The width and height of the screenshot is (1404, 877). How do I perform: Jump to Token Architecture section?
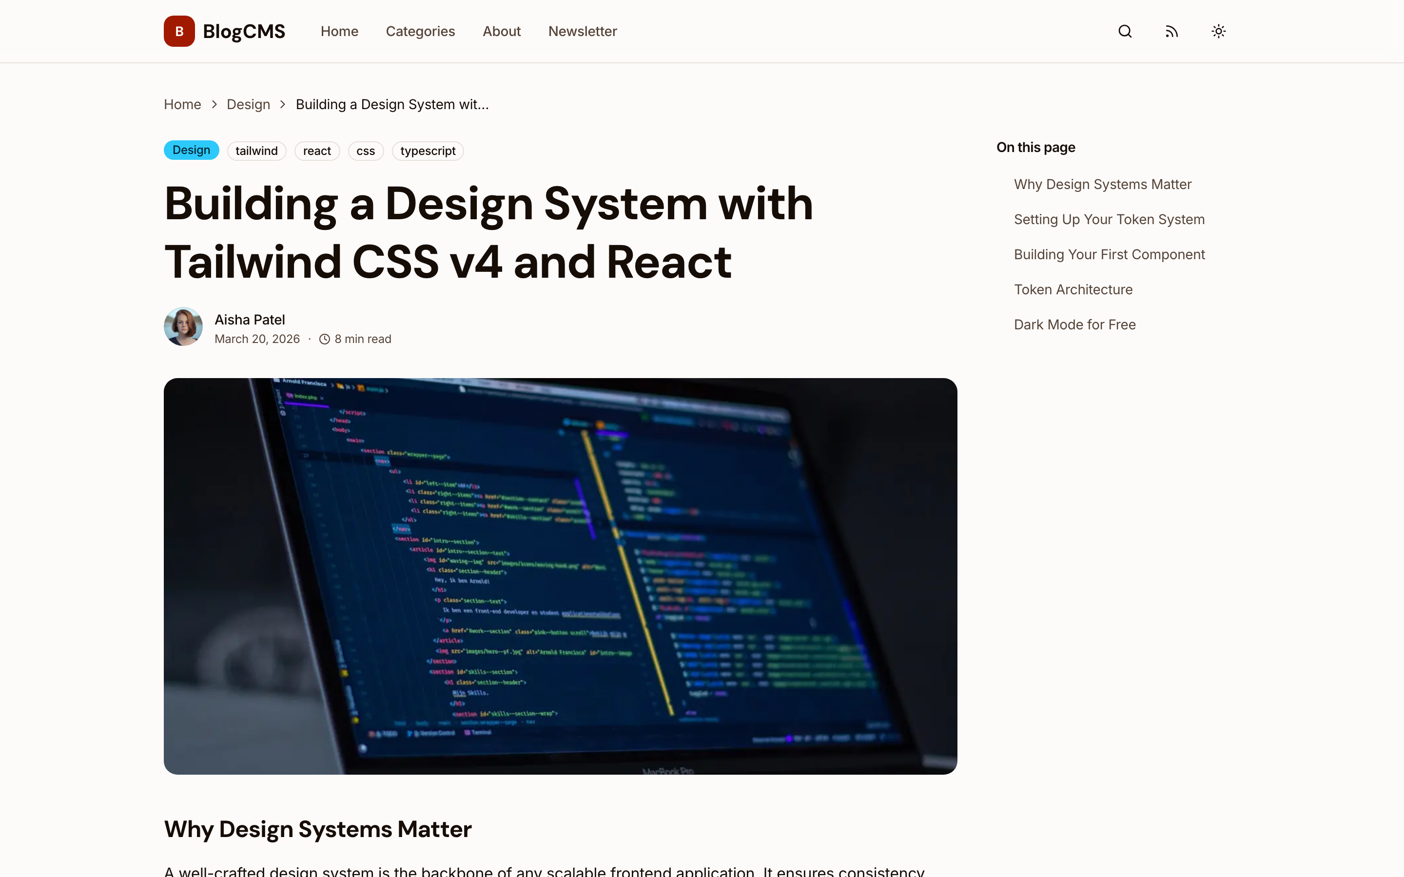click(1072, 289)
